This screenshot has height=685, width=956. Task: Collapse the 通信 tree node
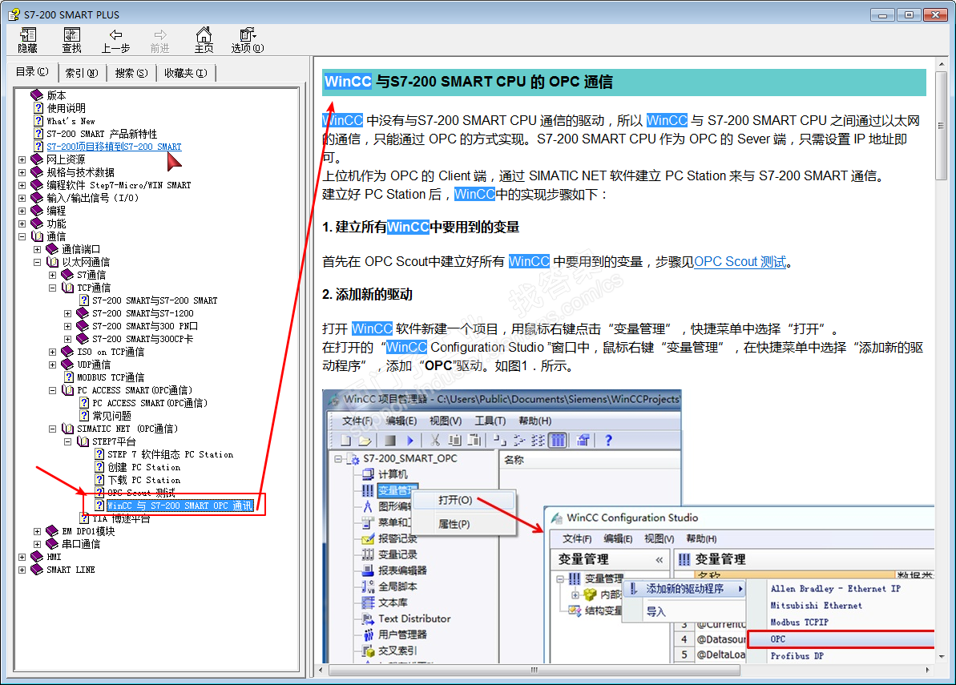(22, 236)
